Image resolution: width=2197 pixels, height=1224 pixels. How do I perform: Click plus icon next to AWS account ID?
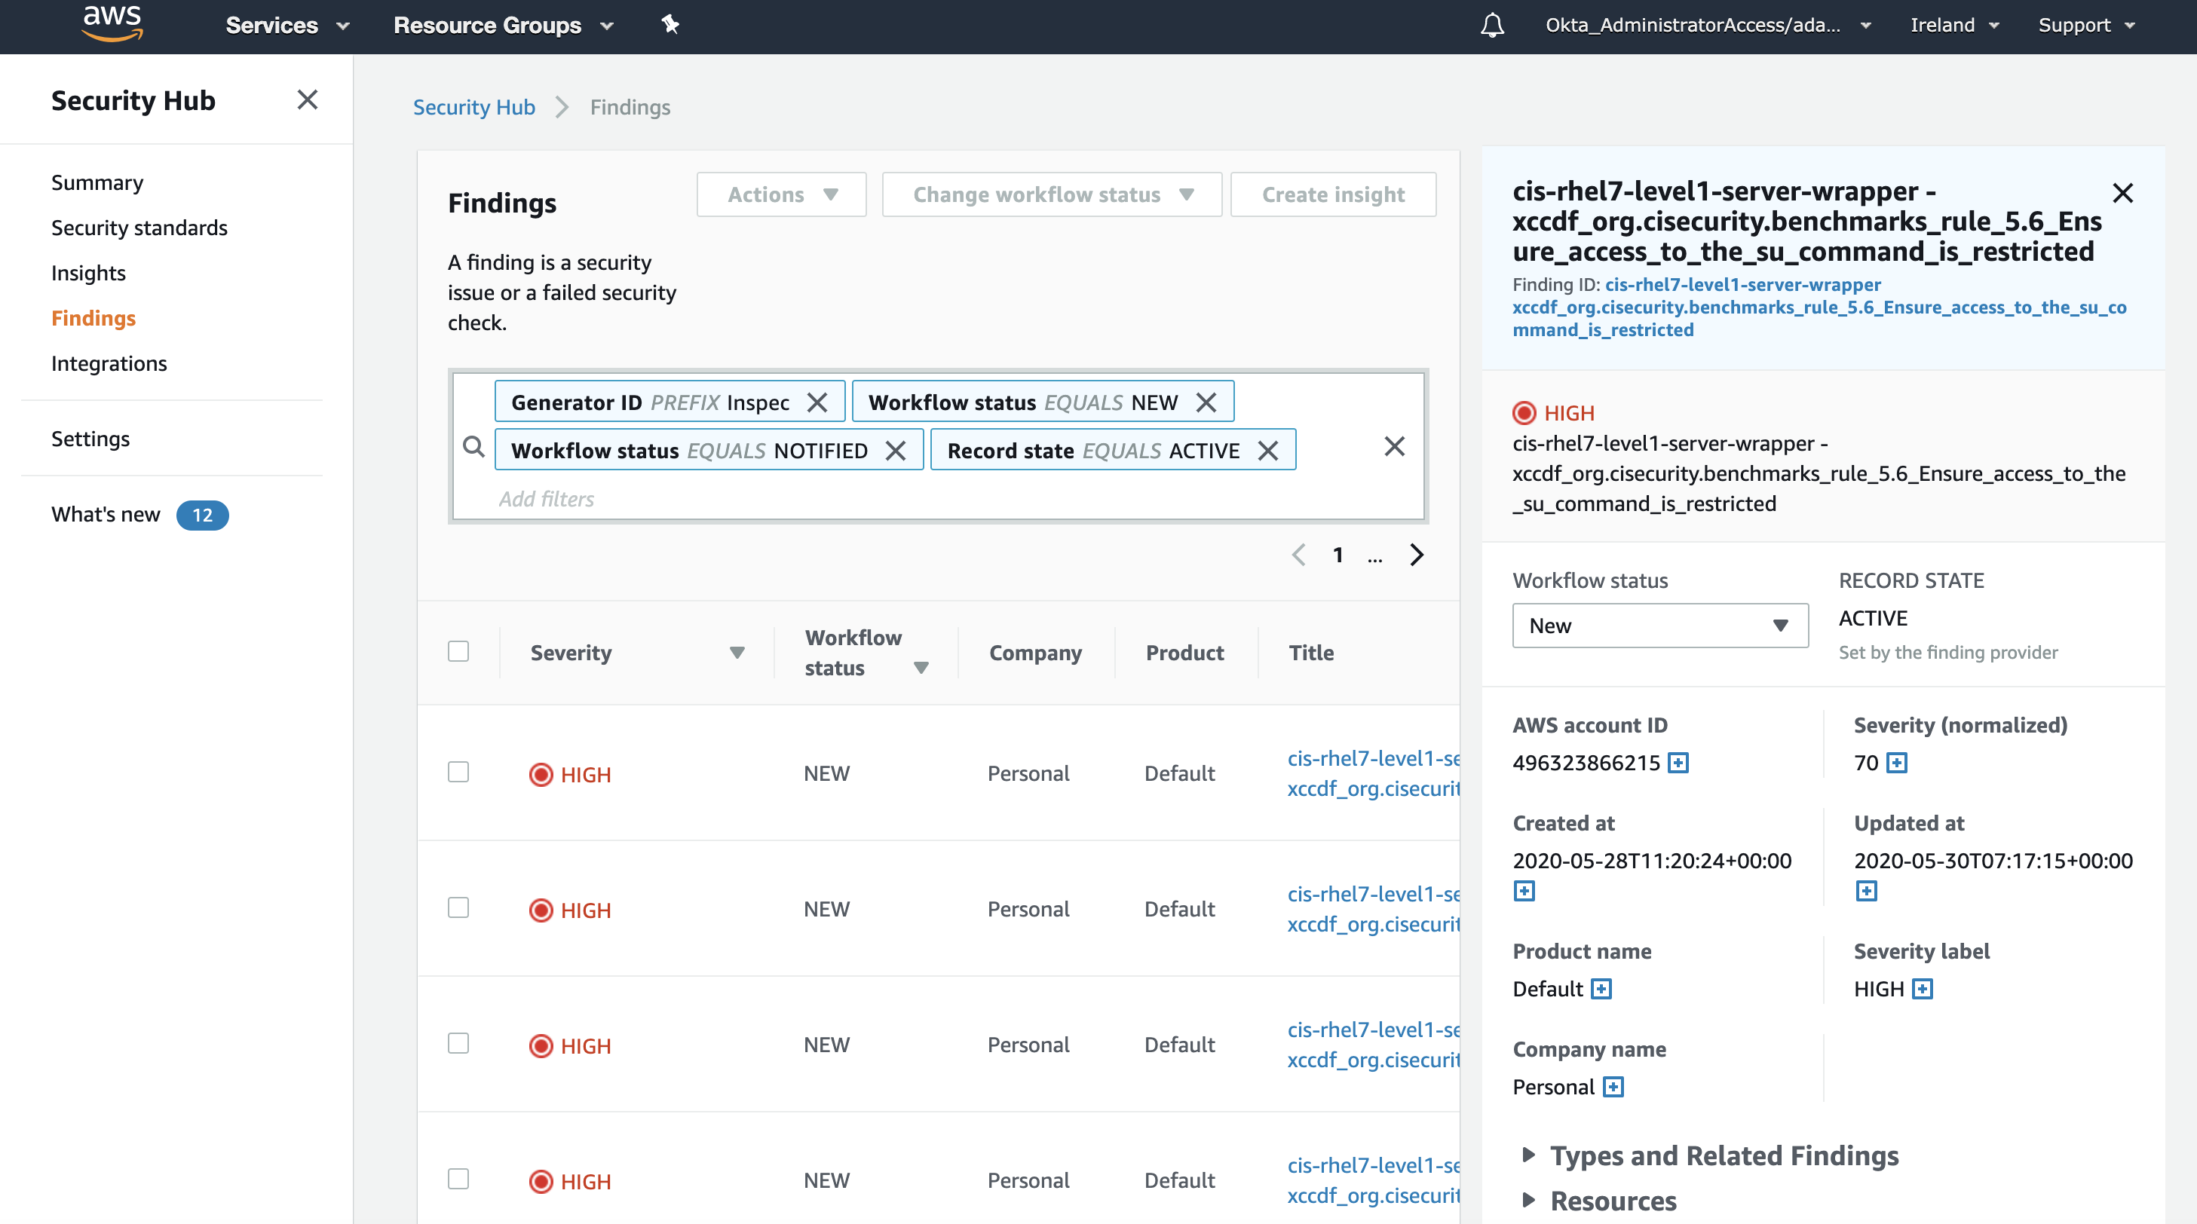(1678, 762)
